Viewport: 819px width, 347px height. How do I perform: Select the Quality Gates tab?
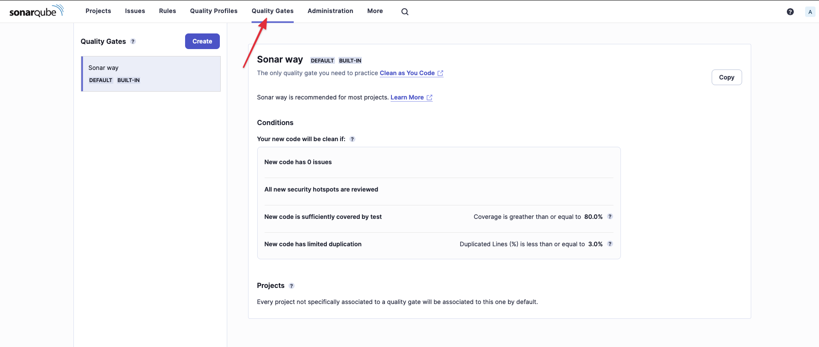point(272,11)
